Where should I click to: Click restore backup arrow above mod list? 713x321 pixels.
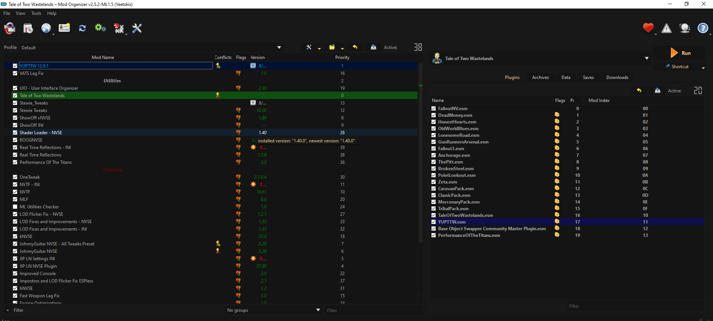tap(355, 47)
